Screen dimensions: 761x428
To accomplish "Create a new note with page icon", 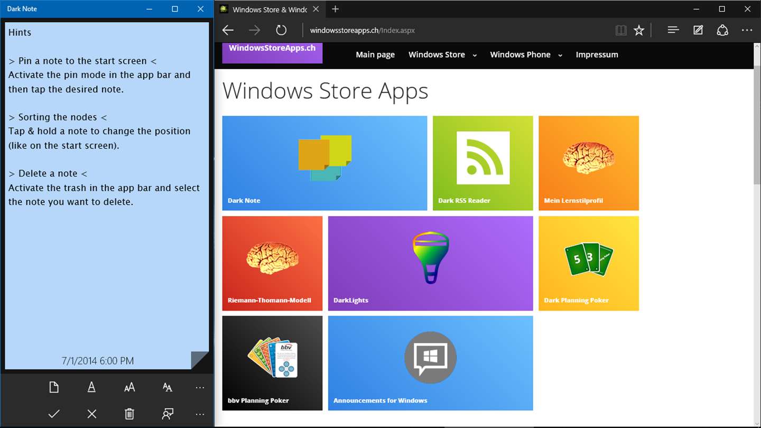I will [x=53, y=387].
